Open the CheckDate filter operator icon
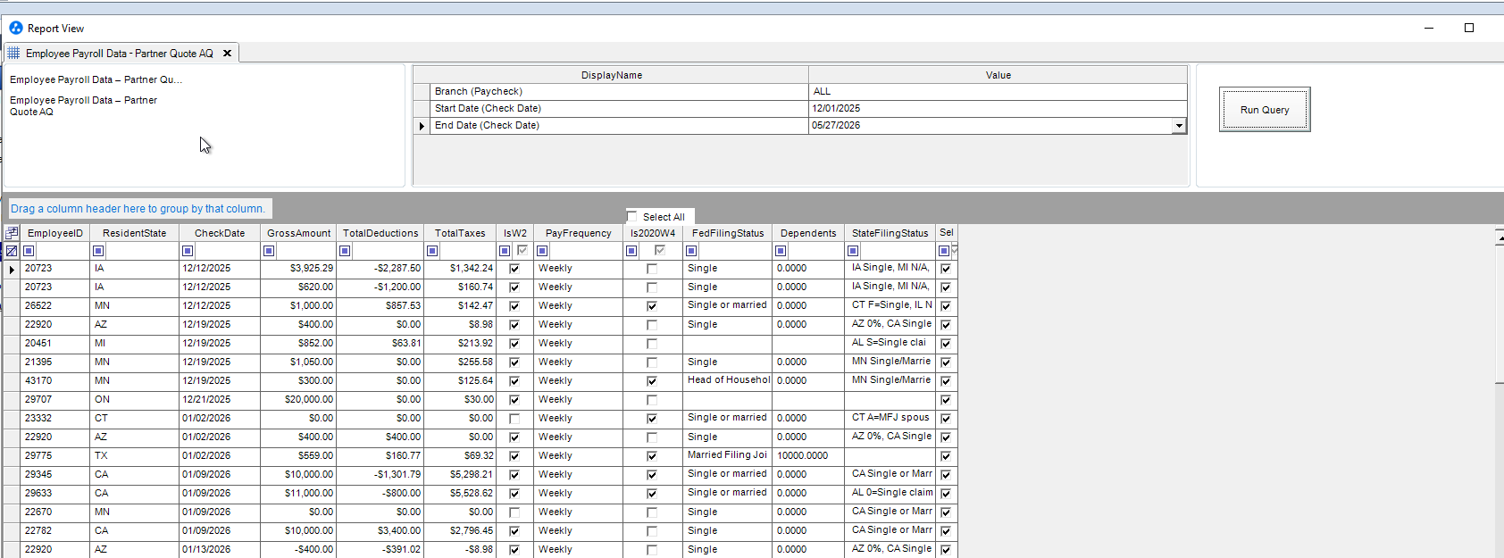This screenshot has width=1504, height=558. (188, 251)
